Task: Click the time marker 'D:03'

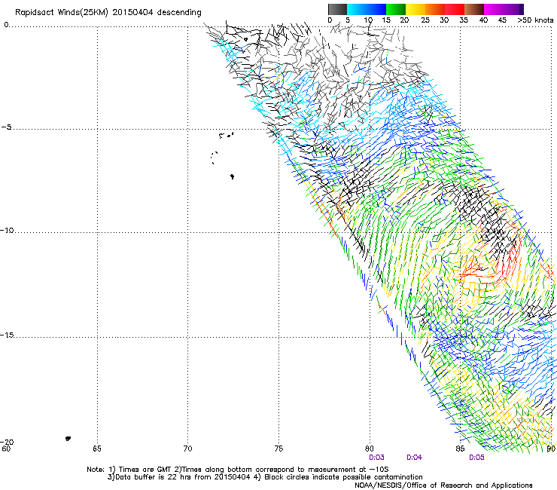Action: 376,458
